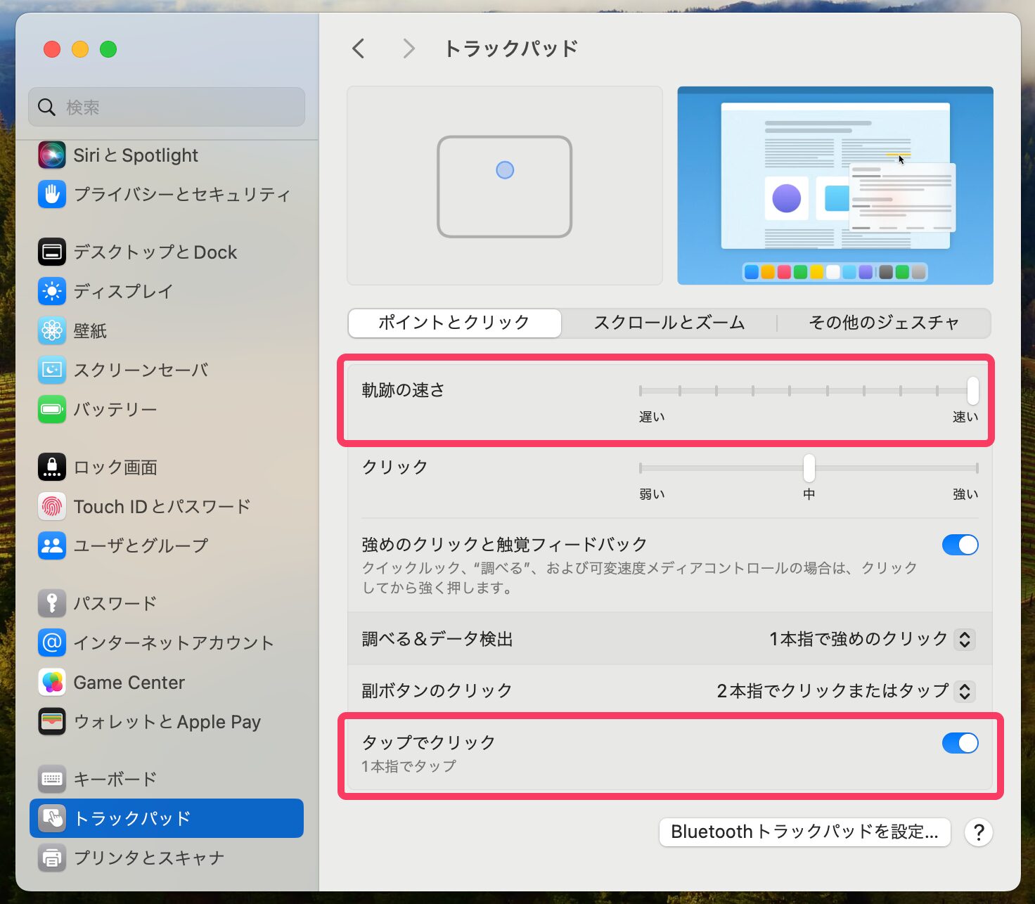Click the プライバシーとセキュリティ hand icon
Image resolution: width=1035 pixels, height=904 pixels.
pyautogui.click(x=52, y=194)
